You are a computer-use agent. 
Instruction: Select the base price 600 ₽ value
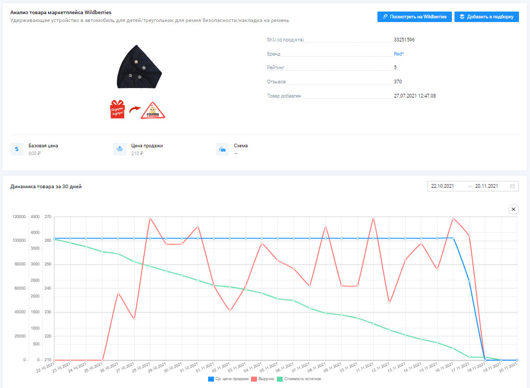pyautogui.click(x=35, y=154)
